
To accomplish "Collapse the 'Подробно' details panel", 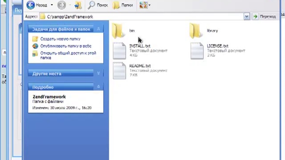I will [98, 87].
